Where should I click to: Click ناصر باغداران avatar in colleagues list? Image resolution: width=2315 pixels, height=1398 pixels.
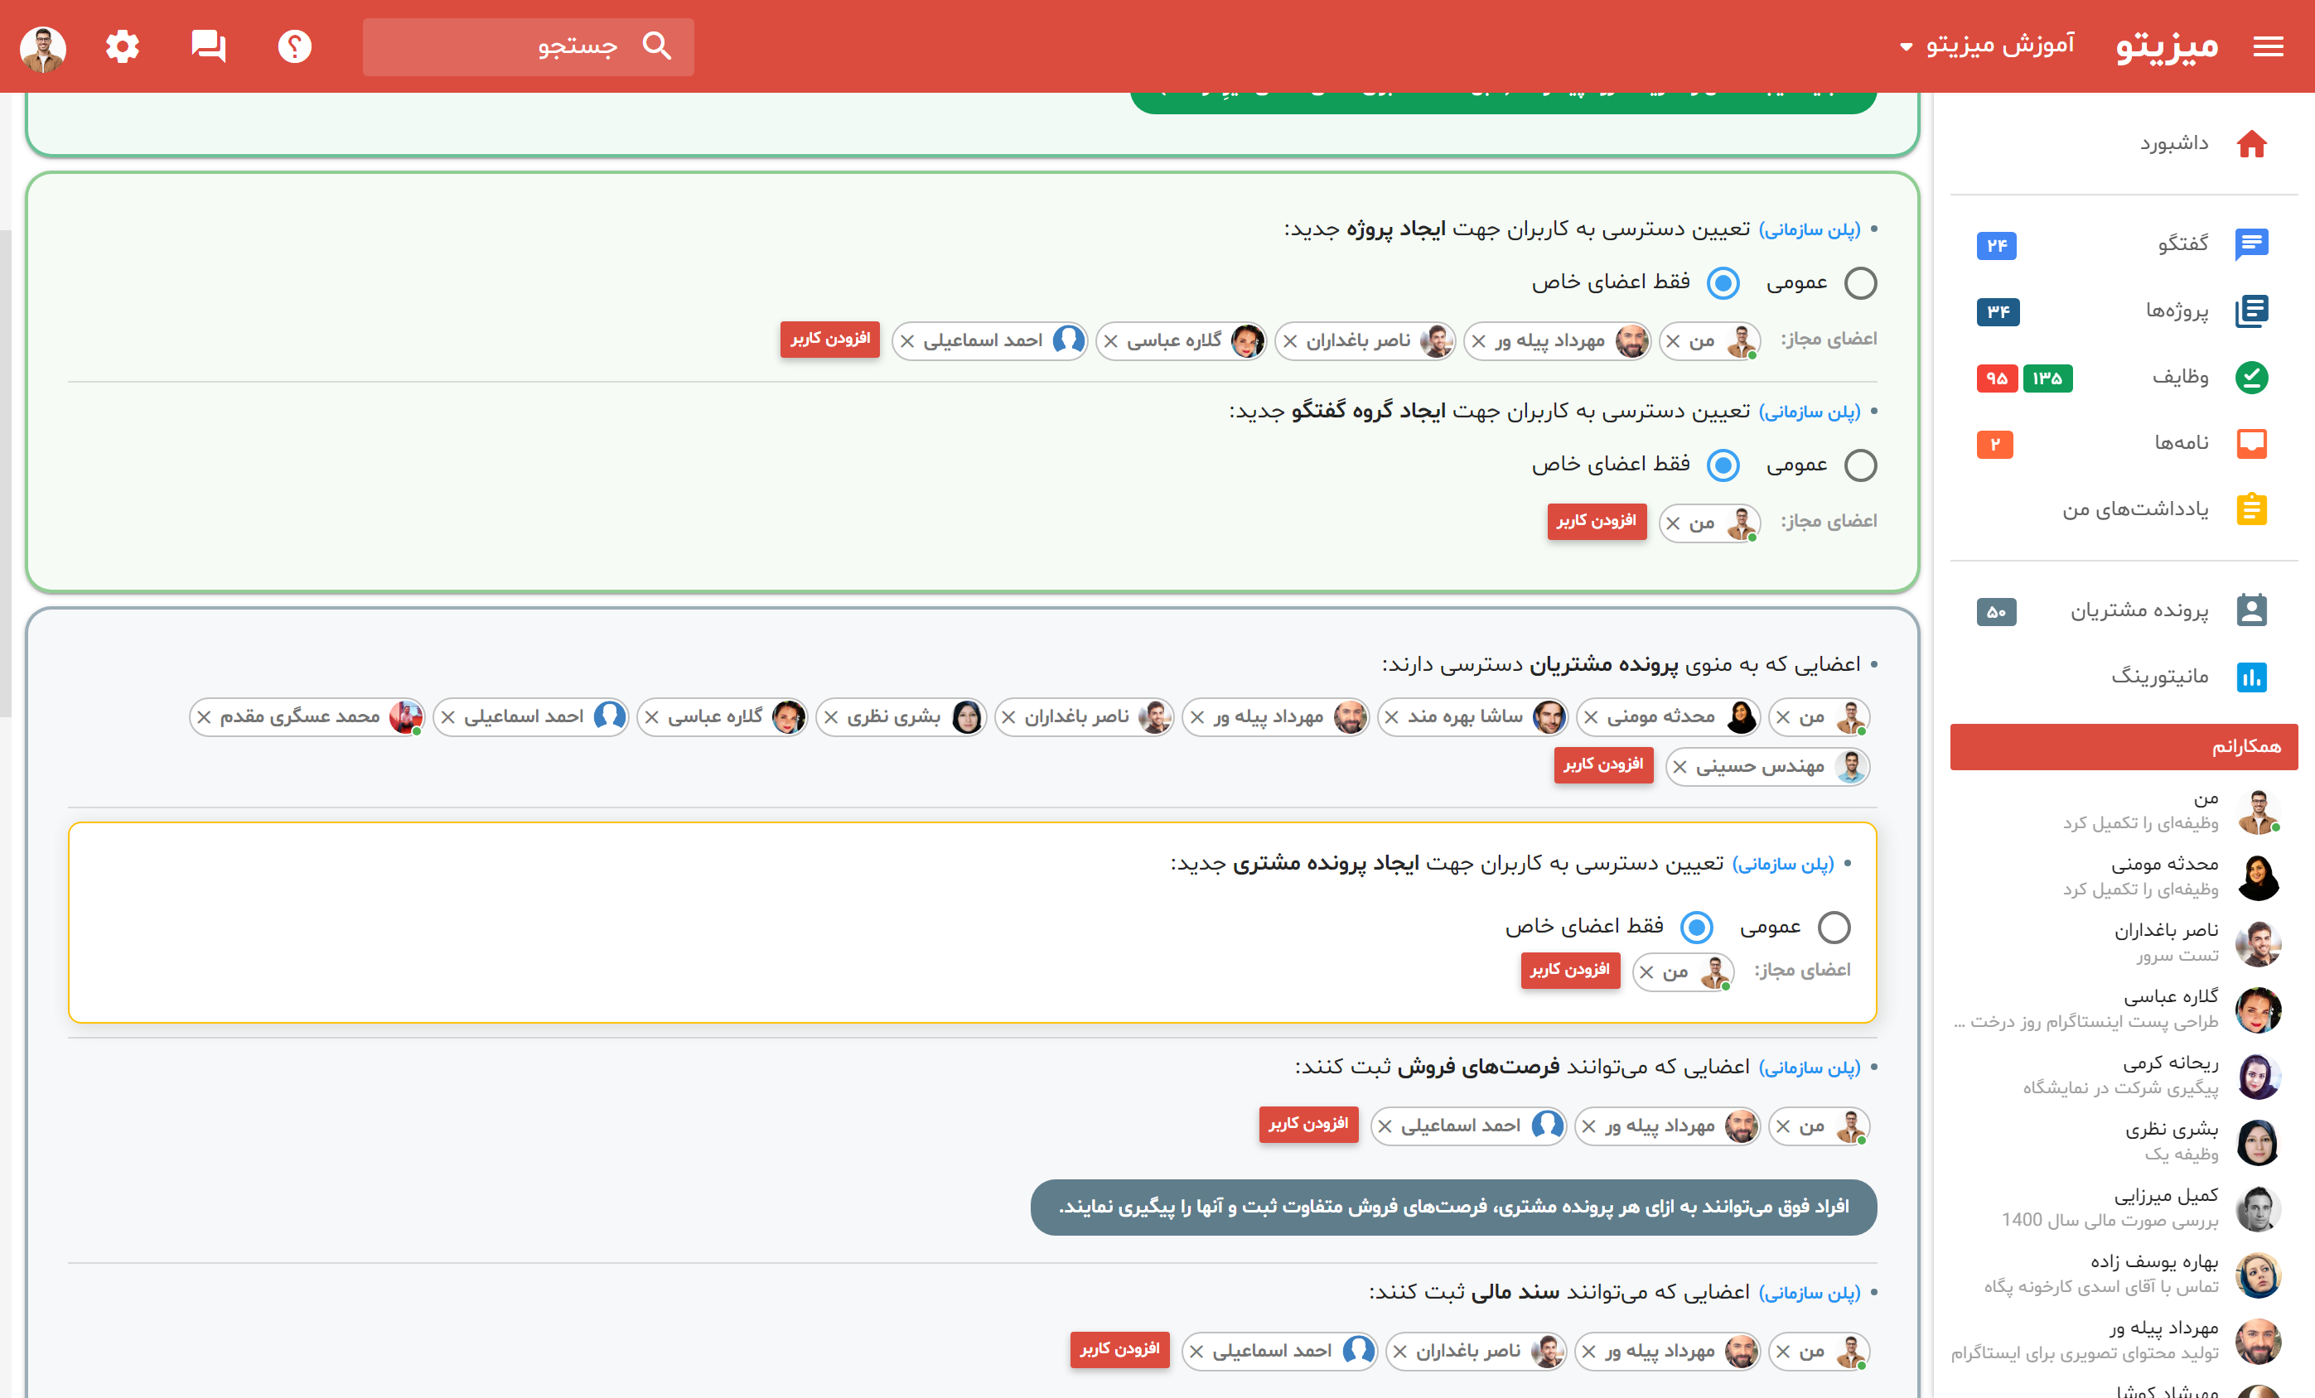[x=2258, y=943]
